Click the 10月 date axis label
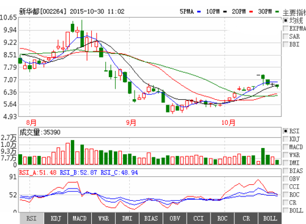 coord(228,122)
